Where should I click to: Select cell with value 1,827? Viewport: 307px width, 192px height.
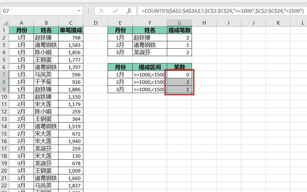tap(71, 186)
